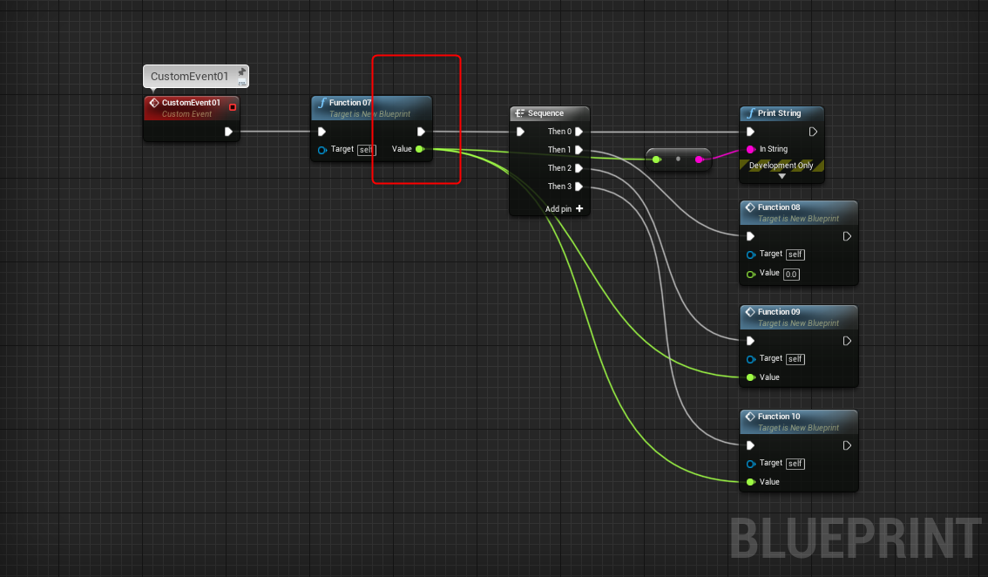Click the Then 2 output pin on Sequence

(579, 168)
